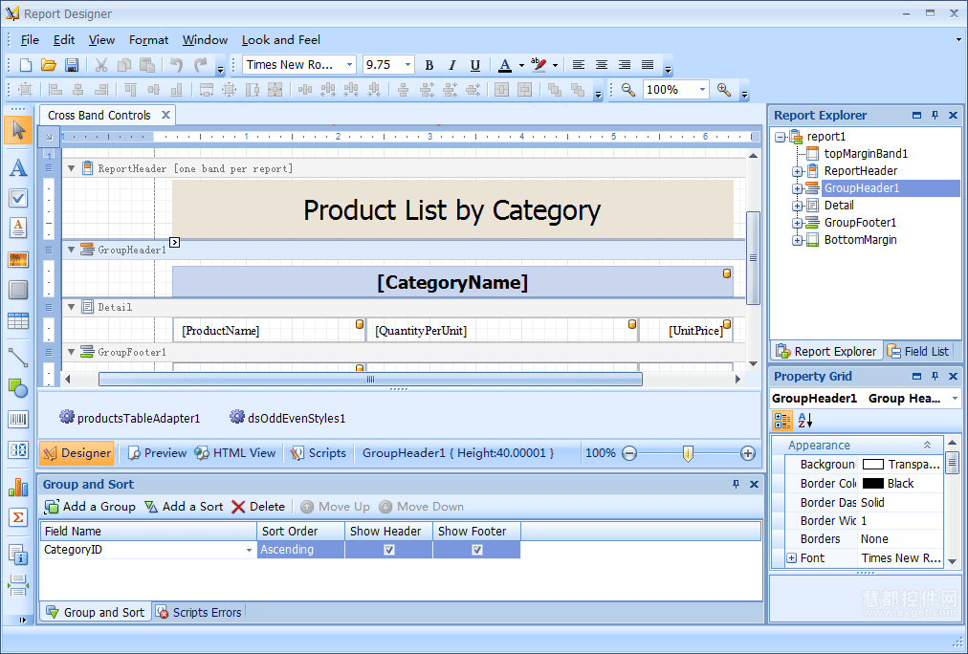The height and width of the screenshot is (654, 968).
Task: Select the Pivot Grid sigma tool
Action: coord(18,517)
